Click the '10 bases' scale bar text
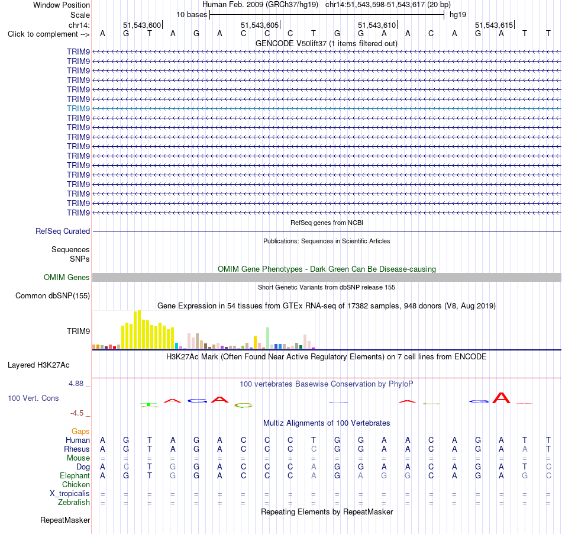This screenshot has height=534, width=562. [x=192, y=15]
